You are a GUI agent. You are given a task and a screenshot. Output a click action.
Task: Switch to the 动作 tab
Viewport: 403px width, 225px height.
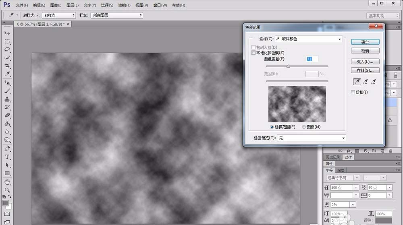point(348,157)
